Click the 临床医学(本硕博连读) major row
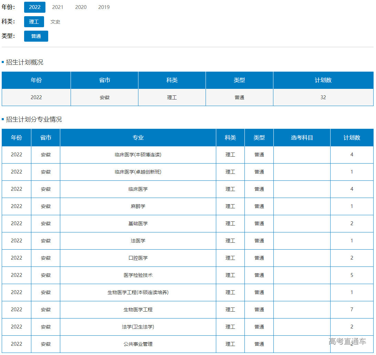The width and height of the screenshot is (376, 355). (x=138, y=155)
